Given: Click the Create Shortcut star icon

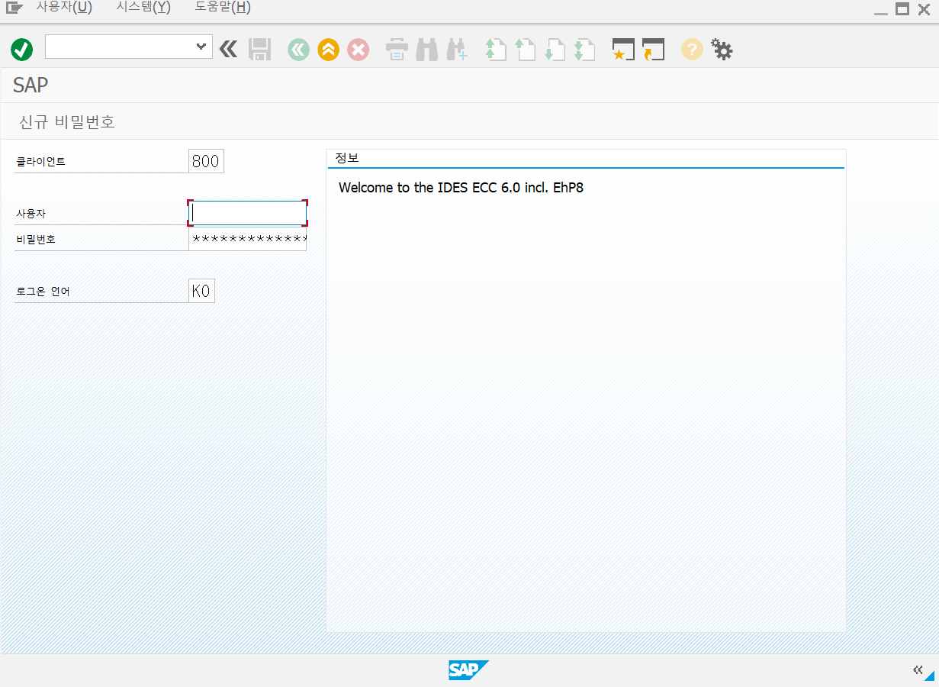Looking at the screenshot, I should pyautogui.click(x=622, y=49).
